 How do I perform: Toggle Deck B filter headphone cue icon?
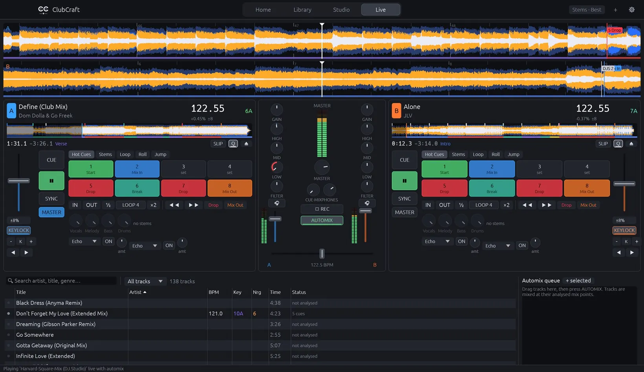pyautogui.click(x=367, y=203)
